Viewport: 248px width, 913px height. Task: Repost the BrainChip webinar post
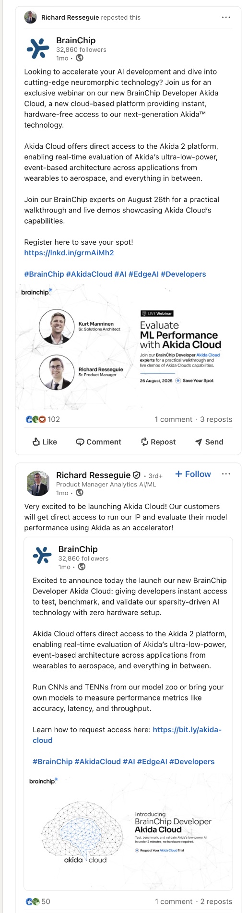click(158, 442)
